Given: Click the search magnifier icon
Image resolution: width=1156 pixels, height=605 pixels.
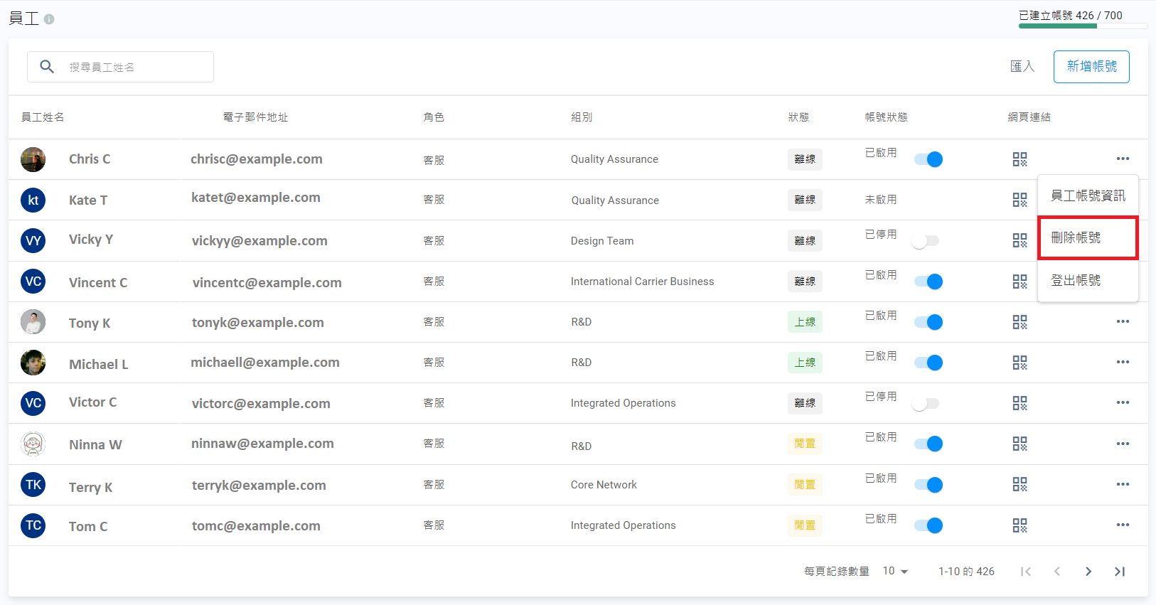Looking at the screenshot, I should (x=47, y=67).
